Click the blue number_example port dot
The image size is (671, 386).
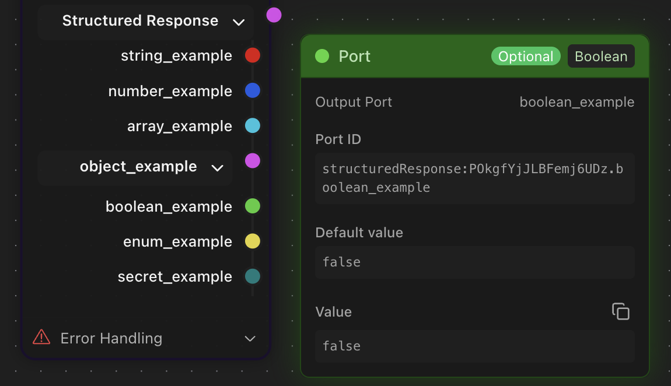252,91
